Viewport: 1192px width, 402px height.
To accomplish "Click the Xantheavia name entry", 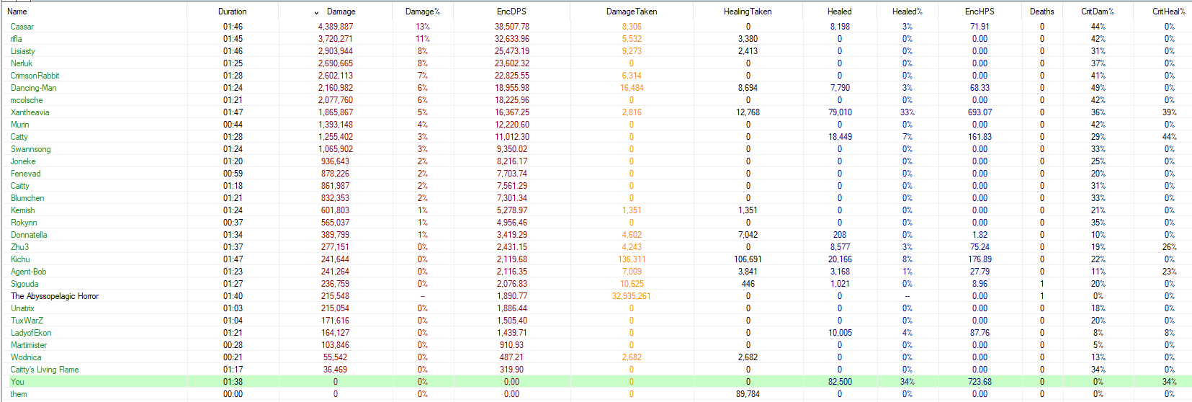I will 30,112.
